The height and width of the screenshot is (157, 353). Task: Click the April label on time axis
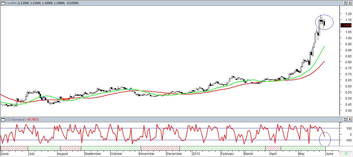[x=273, y=154]
